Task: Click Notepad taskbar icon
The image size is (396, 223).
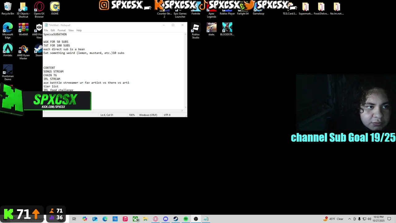Action: 206,219
